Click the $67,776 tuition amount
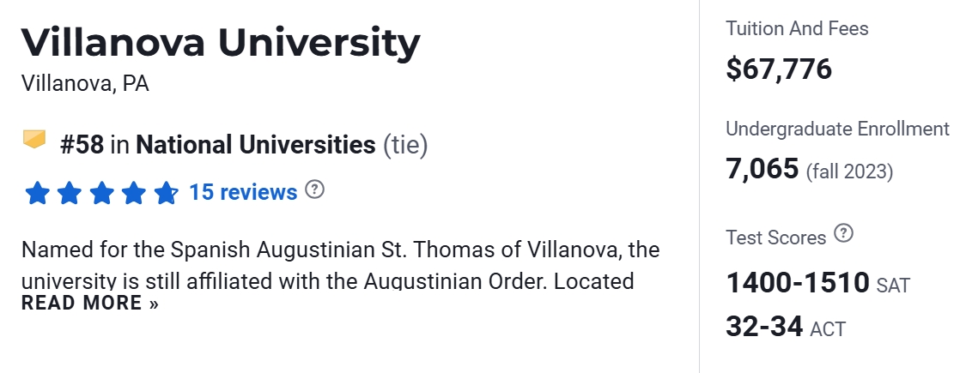This screenshot has height=373, width=966. coord(779,69)
